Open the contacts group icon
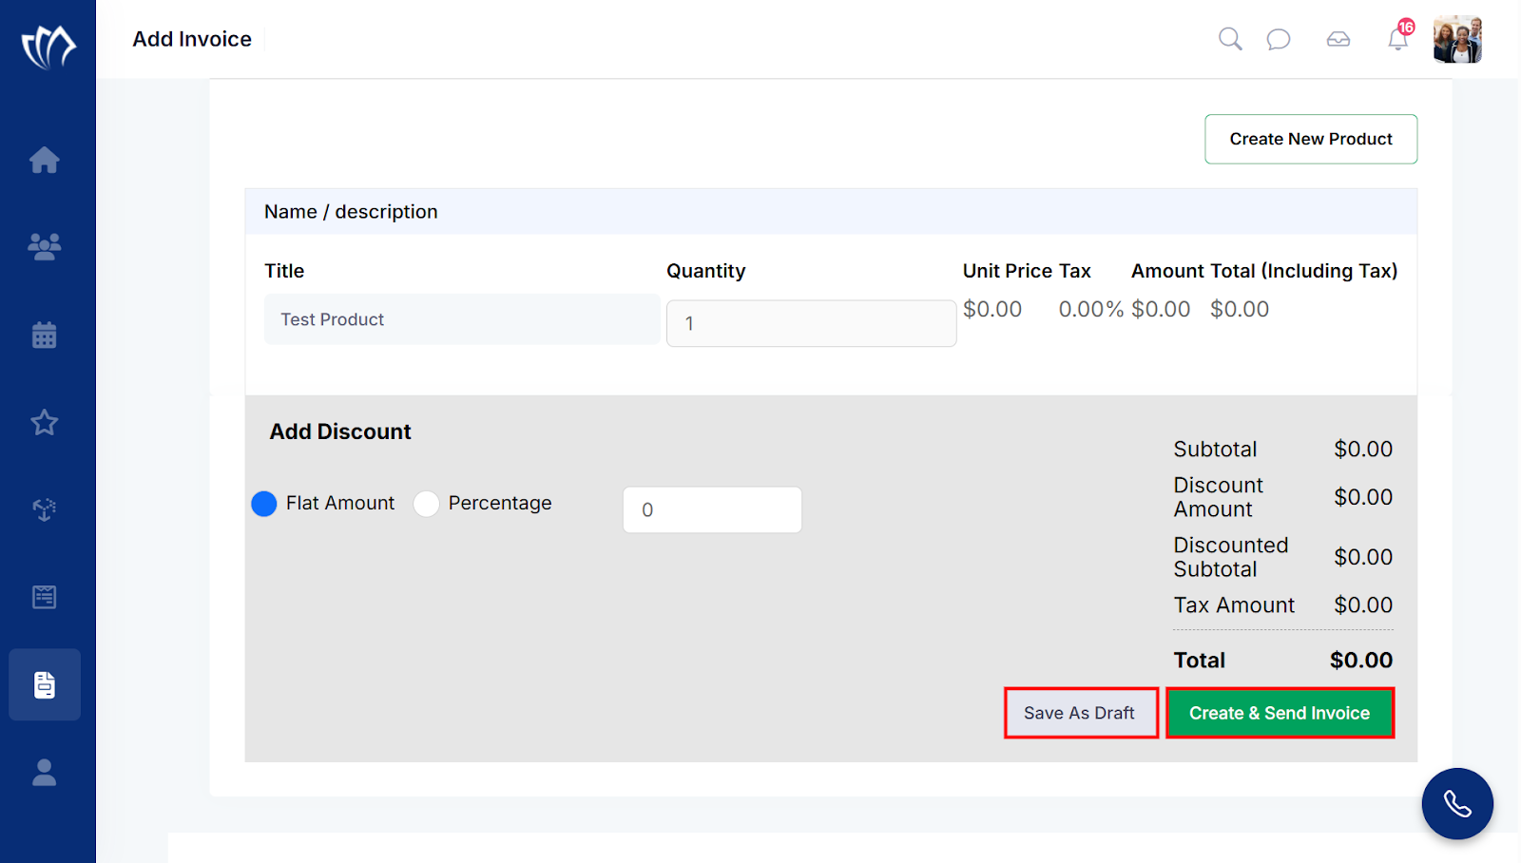 point(45,247)
